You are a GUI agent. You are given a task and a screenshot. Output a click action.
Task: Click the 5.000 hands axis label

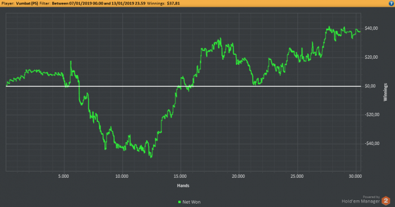point(63,177)
